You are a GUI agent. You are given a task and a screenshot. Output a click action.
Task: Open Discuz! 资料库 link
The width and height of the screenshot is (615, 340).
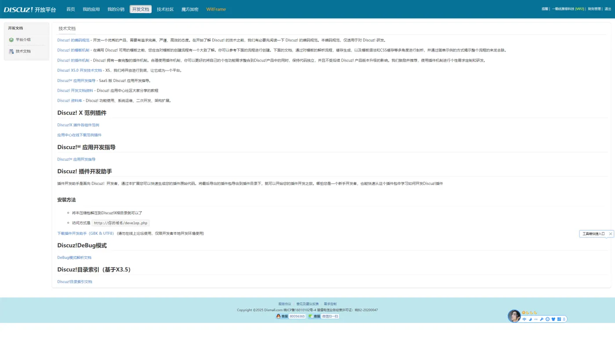[70, 100]
